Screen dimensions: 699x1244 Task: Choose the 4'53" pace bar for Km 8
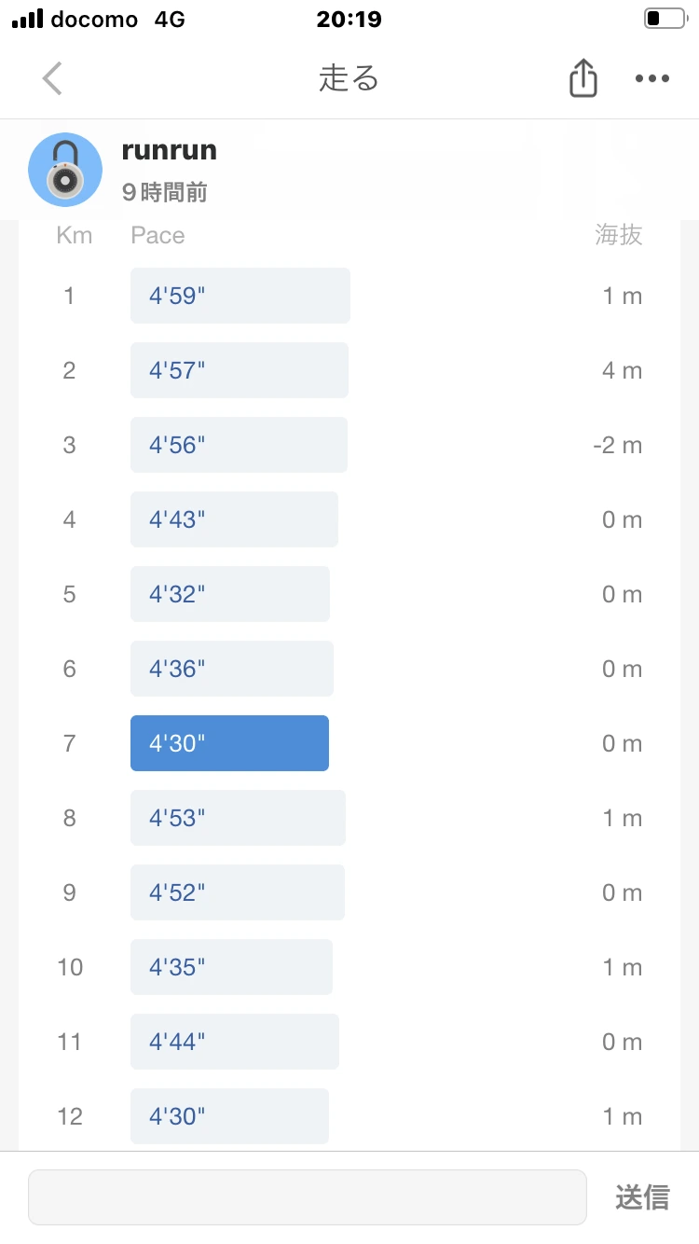click(x=238, y=818)
